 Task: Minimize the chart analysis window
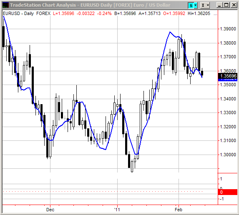[x=219, y=5]
